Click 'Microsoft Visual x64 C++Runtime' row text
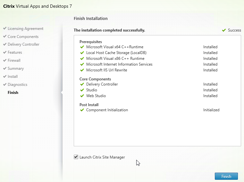The width and height of the screenshot is (244, 182). (115, 47)
